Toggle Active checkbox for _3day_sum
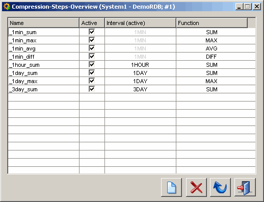The height and width of the screenshot is (202, 264). pyautogui.click(x=92, y=89)
